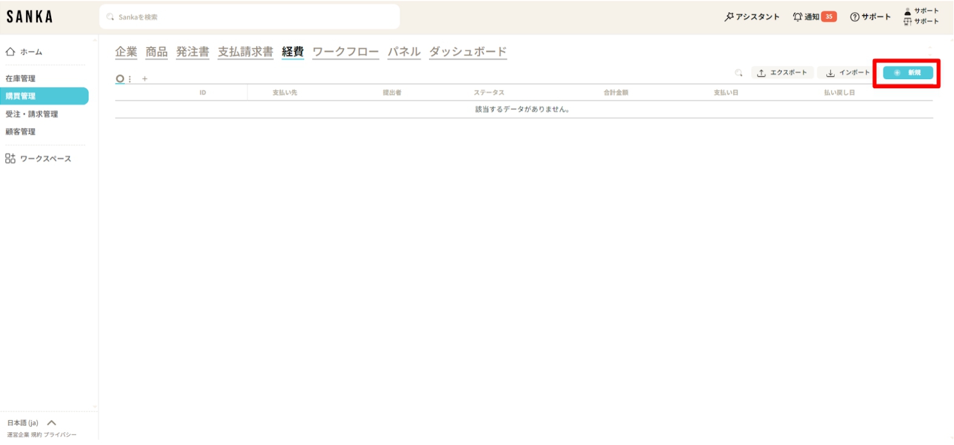
Task: Add a new view with the plus icon
Action: coord(145,78)
